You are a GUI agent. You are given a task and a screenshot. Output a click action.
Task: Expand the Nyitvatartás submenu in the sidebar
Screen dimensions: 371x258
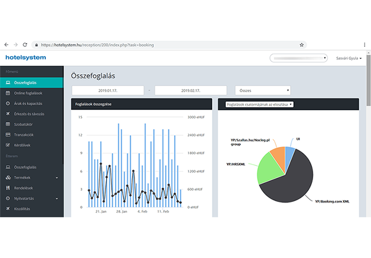point(56,199)
